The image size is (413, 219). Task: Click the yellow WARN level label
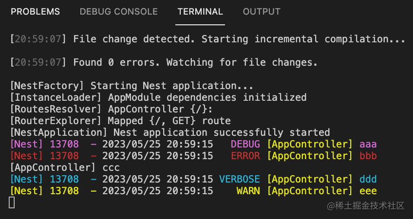[248, 191]
